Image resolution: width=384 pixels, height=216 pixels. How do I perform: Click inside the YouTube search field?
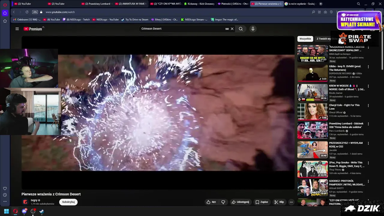click(x=181, y=29)
